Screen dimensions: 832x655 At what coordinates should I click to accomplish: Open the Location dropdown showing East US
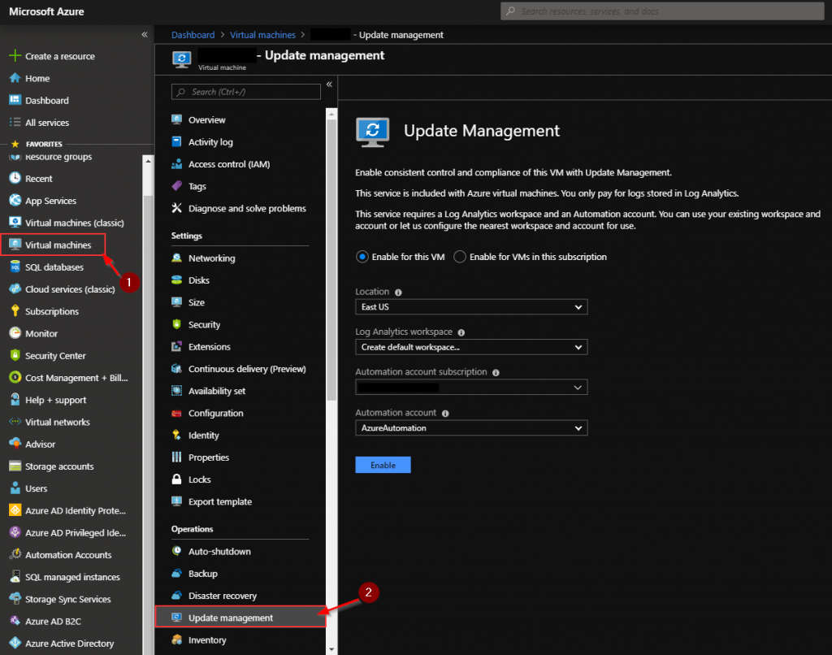tap(471, 306)
